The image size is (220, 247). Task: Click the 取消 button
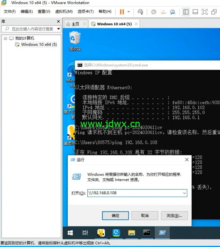point(145,215)
